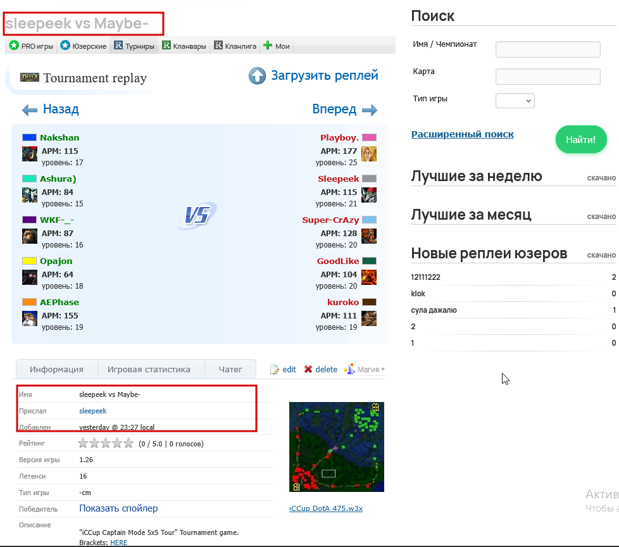
Task: Go back with the Назад link
Action: point(61,109)
